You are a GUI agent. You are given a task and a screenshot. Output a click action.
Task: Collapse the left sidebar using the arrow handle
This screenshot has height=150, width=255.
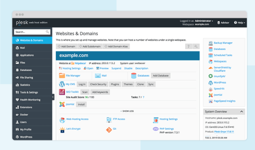[53, 97]
